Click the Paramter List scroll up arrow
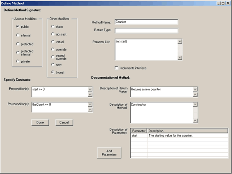This screenshot has width=232, height=174. (180, 41)
